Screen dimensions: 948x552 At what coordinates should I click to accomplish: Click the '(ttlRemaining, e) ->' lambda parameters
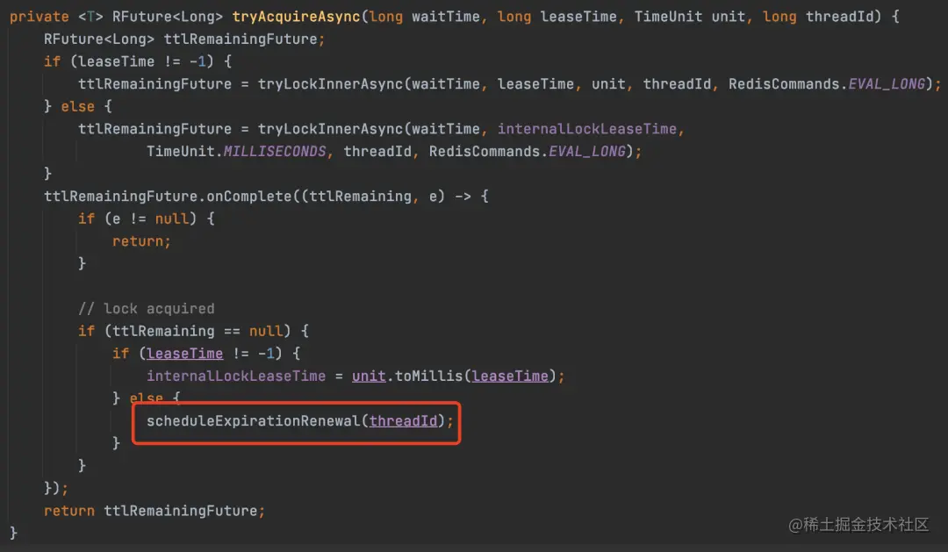click(385, 197)
